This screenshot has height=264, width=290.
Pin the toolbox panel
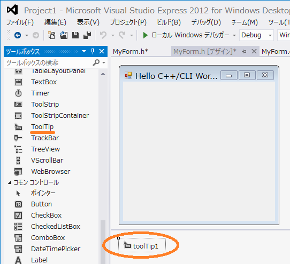click(x=93, y=51)
